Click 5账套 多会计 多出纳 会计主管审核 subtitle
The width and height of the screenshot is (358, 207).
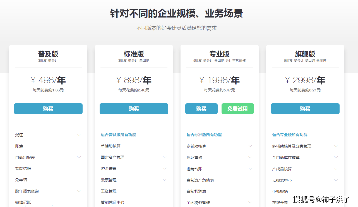(x=220, y=60)
